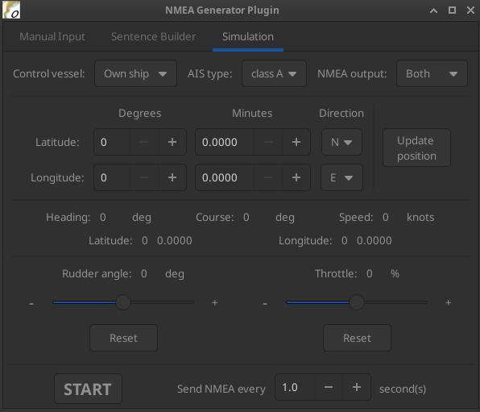Reset the throttle
480x412 pixels.
tap(357, 338)
